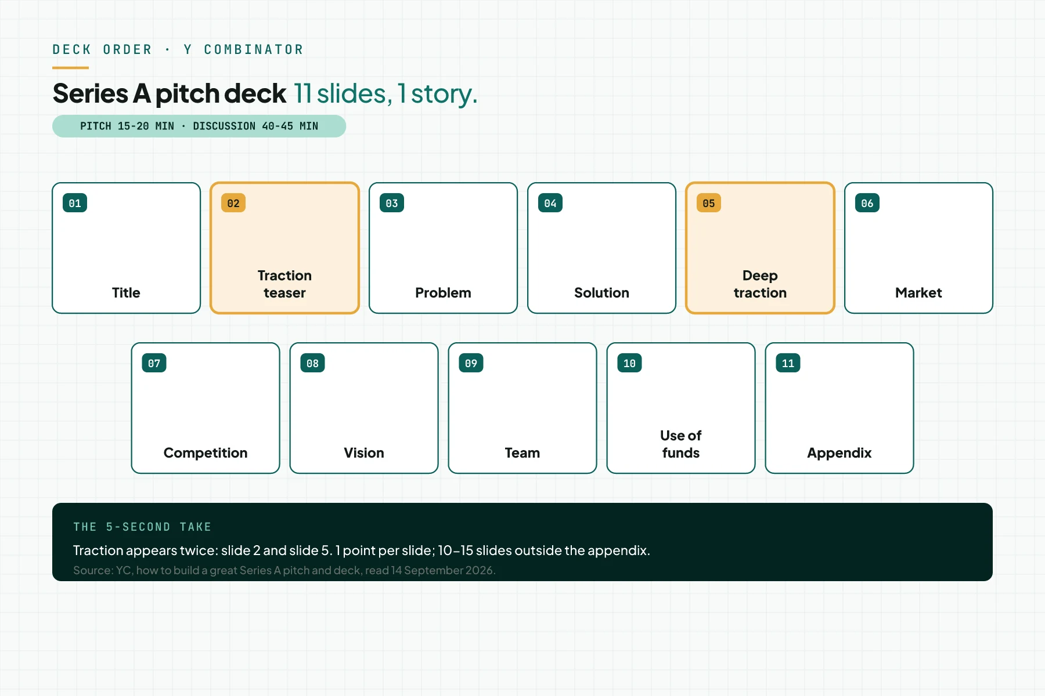Click the 08 number badge
This screenshot has height=696, width=1045.
tap(312, 363)
